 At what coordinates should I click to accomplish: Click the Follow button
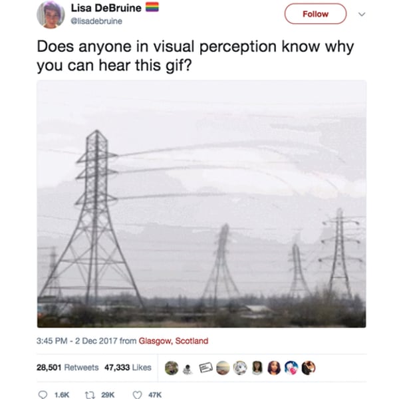tap(315, 14)
